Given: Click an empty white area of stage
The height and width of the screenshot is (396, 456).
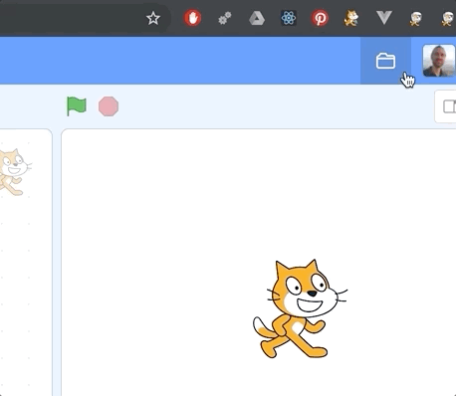Looking at the screenshot, I should pyautogui.click(x=166, y=216).
